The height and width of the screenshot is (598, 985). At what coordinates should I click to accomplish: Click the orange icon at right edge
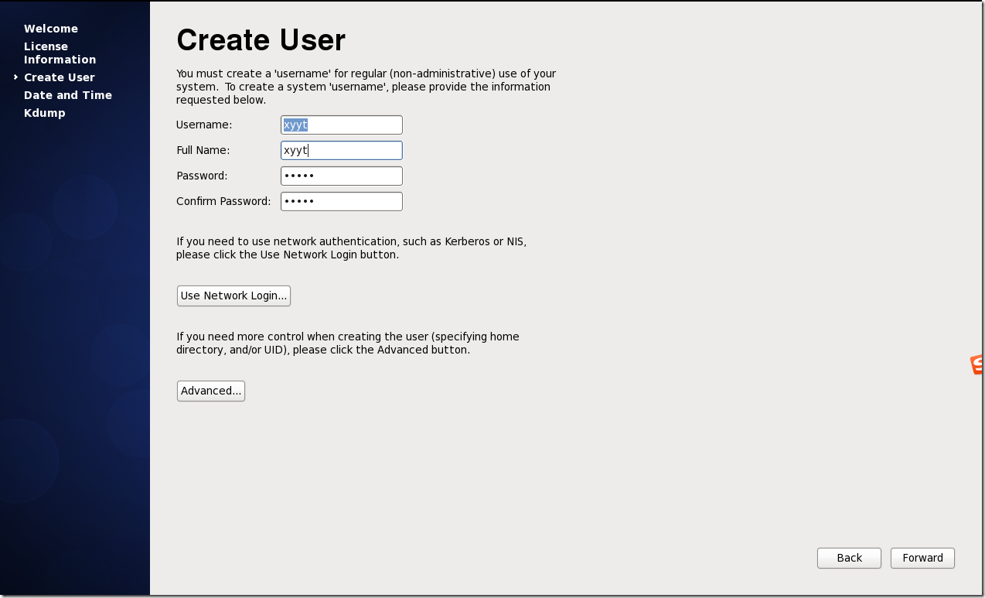click(978, 364)
